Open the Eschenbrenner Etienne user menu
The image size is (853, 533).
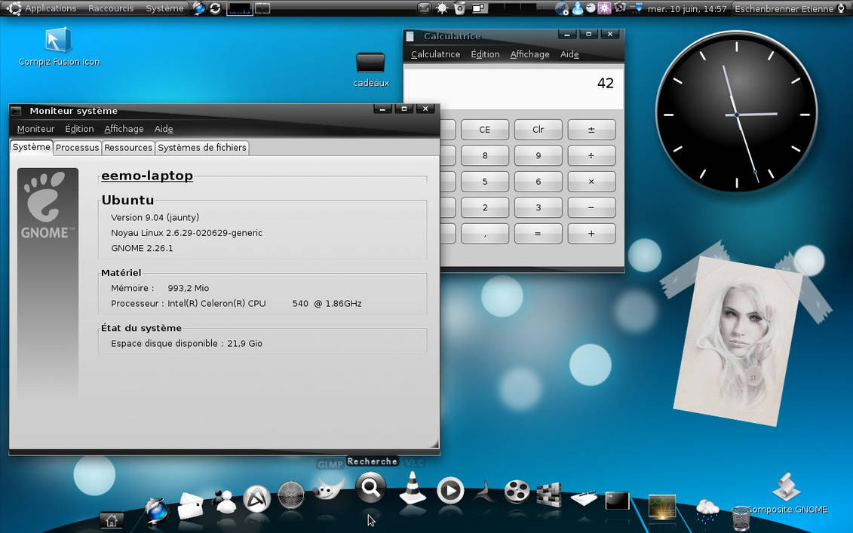[x=784, y=9]
